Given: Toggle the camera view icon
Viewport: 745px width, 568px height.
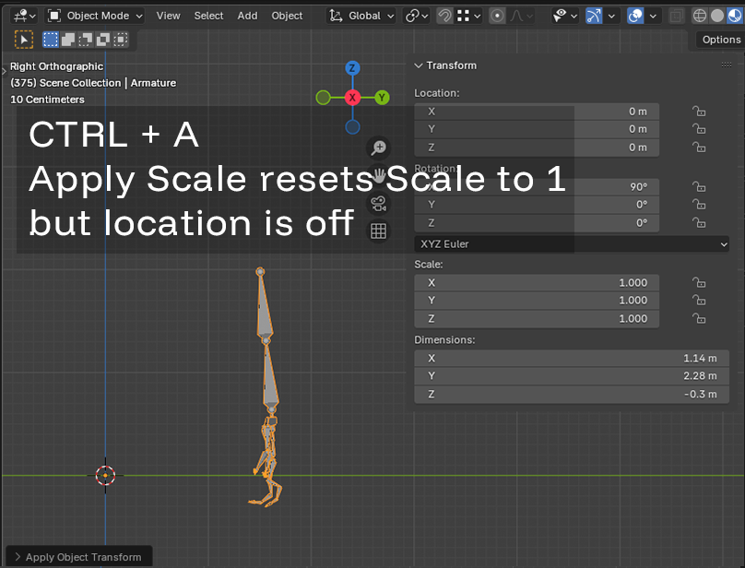Looking at the screenshot, I should 378,204.
